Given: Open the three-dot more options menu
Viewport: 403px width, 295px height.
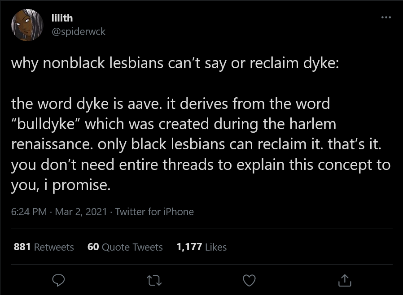Looking at the screenshot, I should click(386, 17).
